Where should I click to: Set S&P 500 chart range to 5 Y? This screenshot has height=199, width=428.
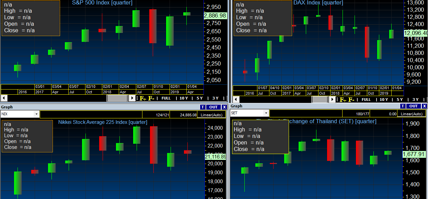pyautogui.click(x=199, y=98)
